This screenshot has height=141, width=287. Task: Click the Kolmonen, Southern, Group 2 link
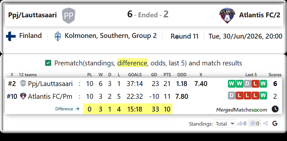pos(111,36)
